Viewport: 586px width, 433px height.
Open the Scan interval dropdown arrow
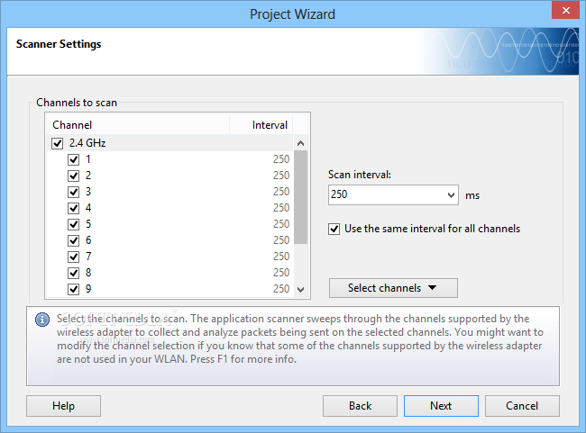point(451,195)
